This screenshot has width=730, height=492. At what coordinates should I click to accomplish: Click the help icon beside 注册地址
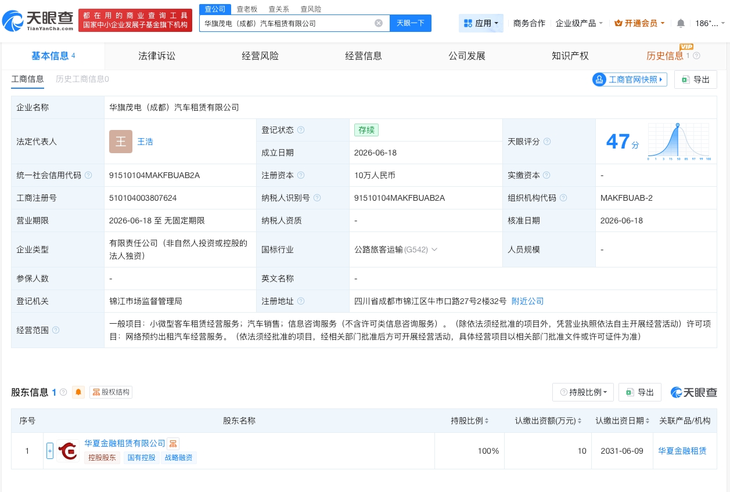click(x=301, y=301)
